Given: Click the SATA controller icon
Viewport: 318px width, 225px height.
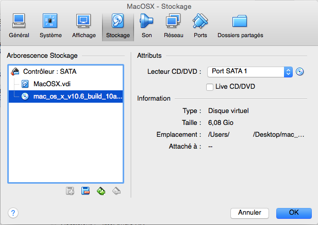Looking at the screenshot, I should pos(15,72).
